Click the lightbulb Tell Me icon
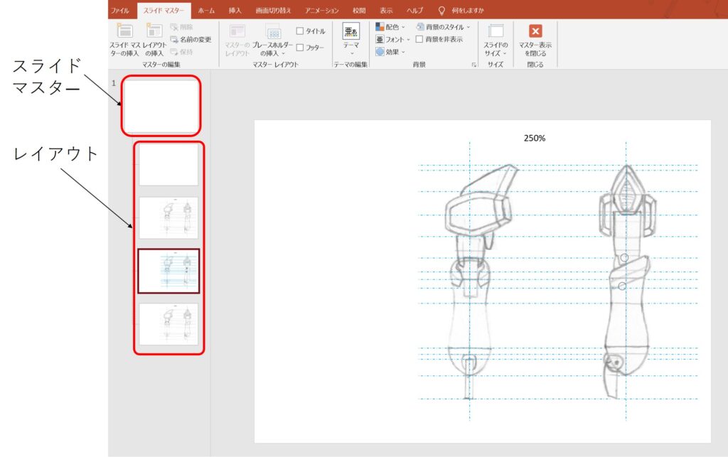 coord(441,11)
